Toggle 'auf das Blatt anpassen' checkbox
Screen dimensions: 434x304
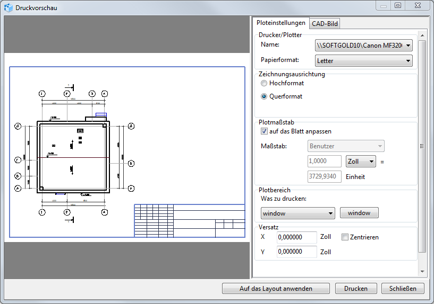point(265,131)
